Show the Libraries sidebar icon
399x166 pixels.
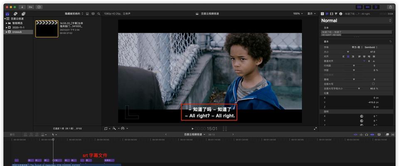point(7,14)
